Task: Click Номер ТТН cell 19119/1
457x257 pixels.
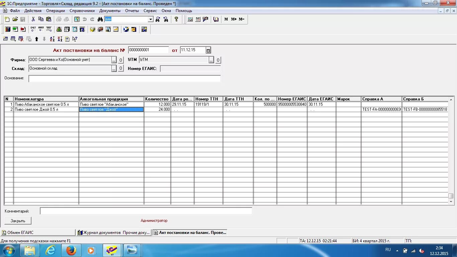Action: tap(209, 104)
